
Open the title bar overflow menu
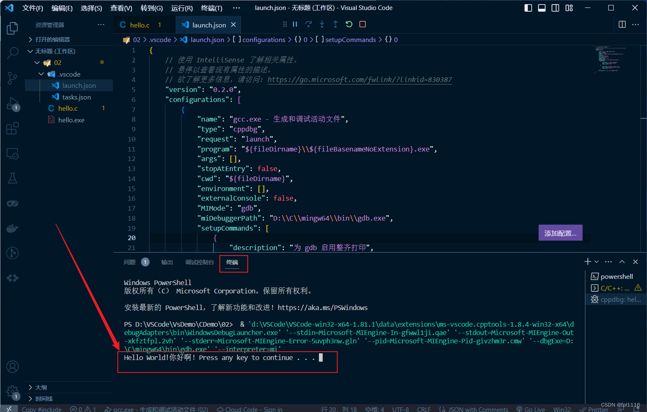coord(236,8)
